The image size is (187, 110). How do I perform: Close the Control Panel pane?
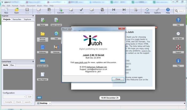coord(33,62)
